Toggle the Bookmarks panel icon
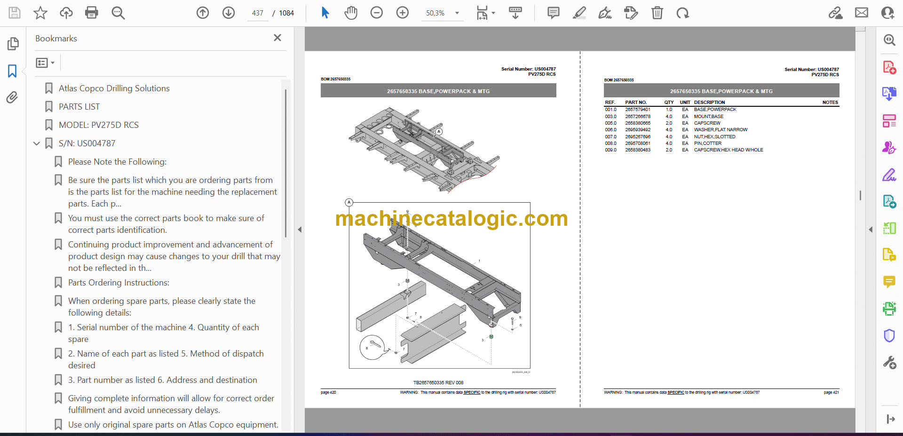This screenshot has height=436, width=903. 12,71
